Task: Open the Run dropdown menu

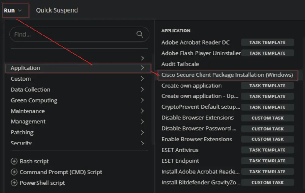Action: coord(13,10)
